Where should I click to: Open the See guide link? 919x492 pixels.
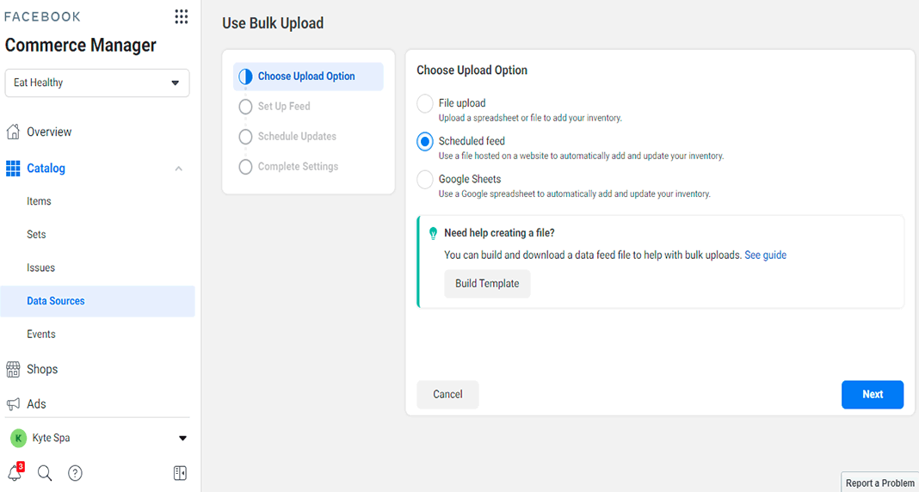(765, 255)
